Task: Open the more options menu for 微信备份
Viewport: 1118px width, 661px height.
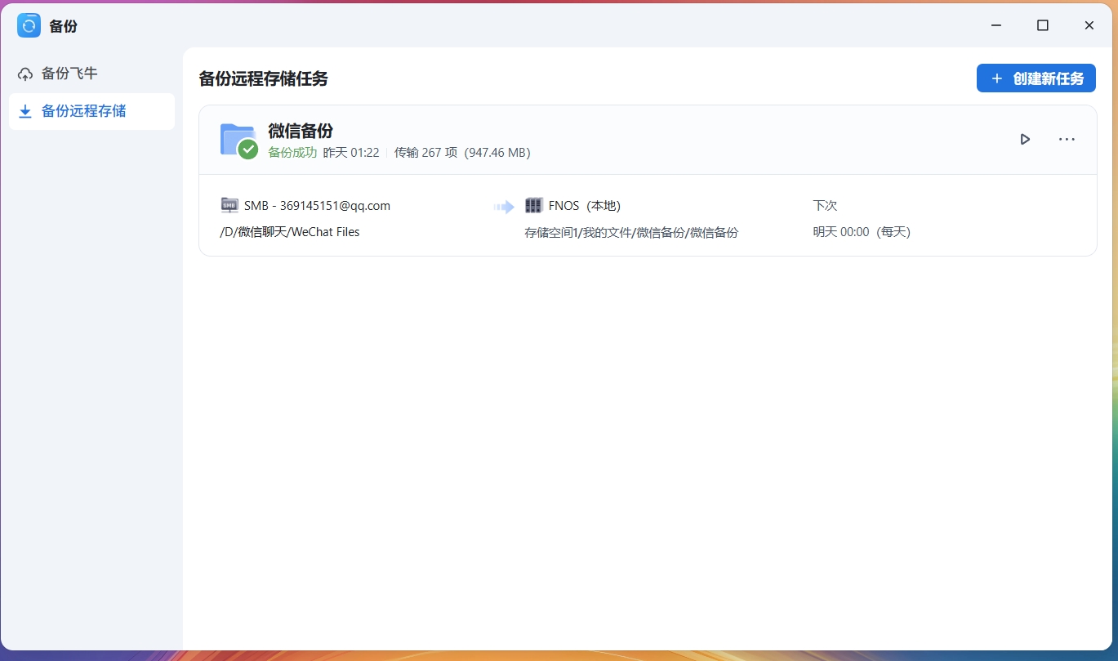Action: click(1067, 139)
